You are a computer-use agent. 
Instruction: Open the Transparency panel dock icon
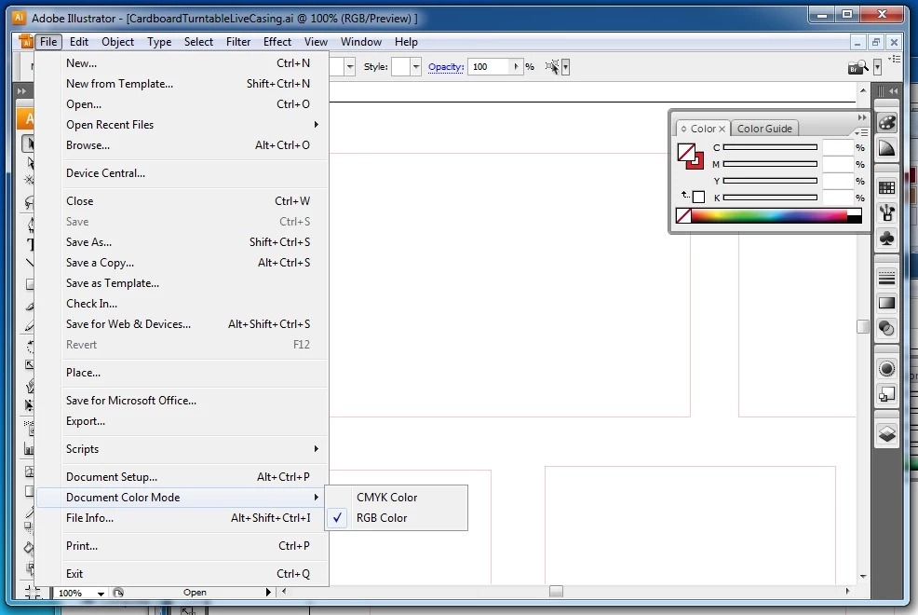point(886,329)
